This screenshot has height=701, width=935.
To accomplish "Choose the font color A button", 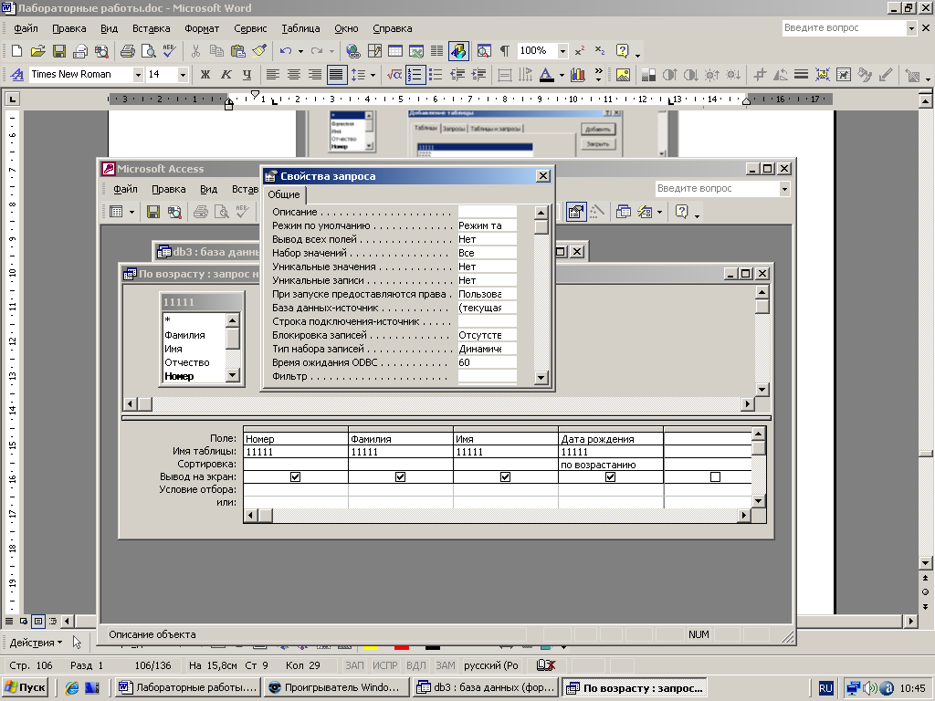I will (x=546, y=75).
